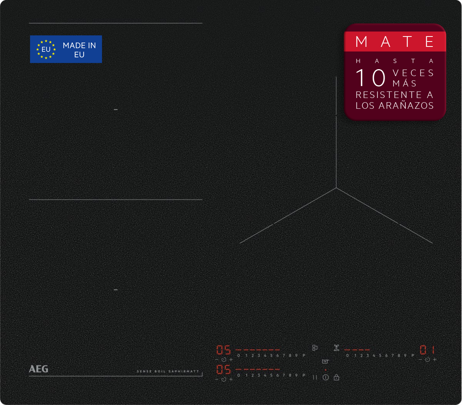Viewport: 462px width, 405px height.
Task: Activate the Bridge zone-link icon
Action: tap(315, 348)
